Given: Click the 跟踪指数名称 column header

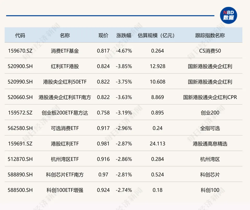Looking at the screenshot, I should [210, 36].
